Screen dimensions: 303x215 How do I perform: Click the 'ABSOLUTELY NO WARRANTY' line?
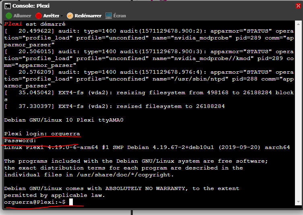point(122,188)
